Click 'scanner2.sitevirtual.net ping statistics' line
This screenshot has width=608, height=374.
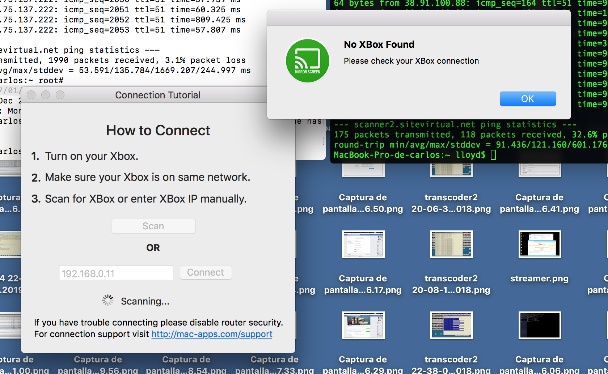tap(455, 124)
